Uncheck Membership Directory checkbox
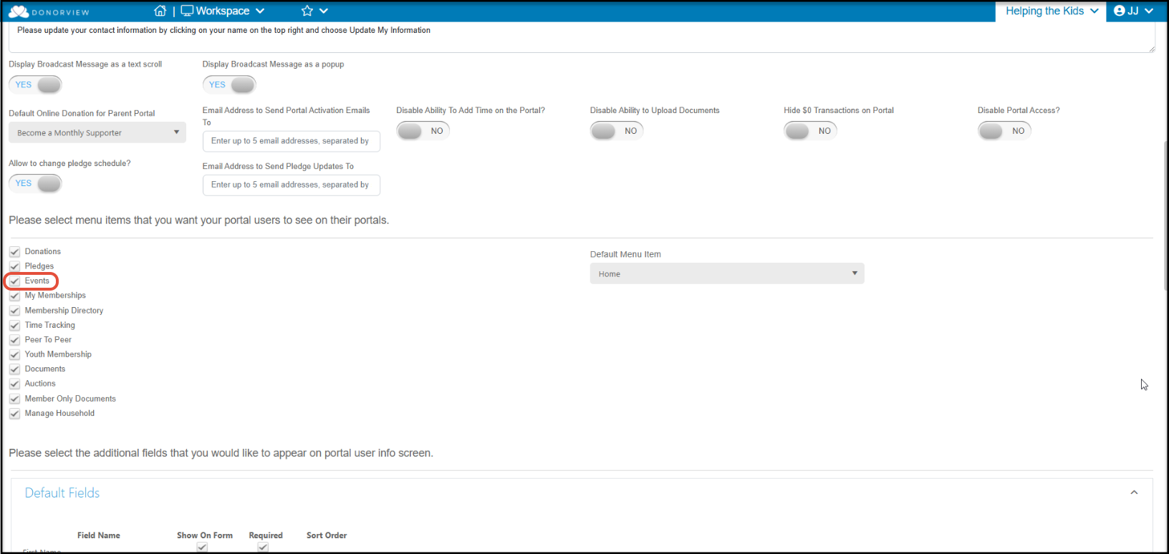Viewport: 1169px width, 554px height. tap(14, 311)
